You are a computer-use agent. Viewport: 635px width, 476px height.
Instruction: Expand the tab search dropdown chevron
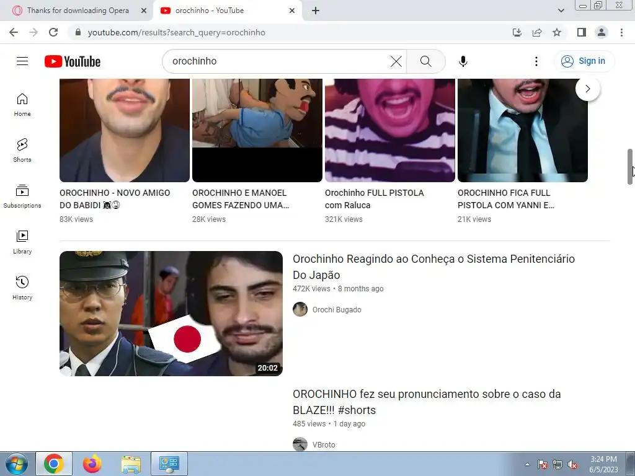(x=561, y=11)
